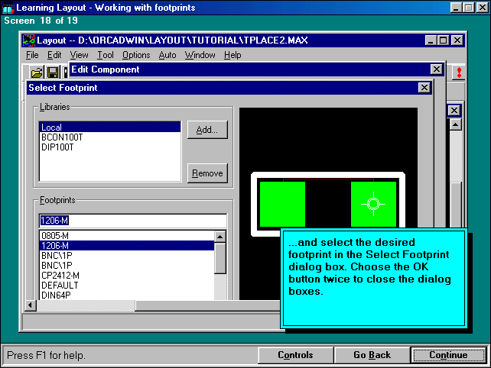Open the Options menu
This screenshot has height=368, width=491.
click(136, 55)
